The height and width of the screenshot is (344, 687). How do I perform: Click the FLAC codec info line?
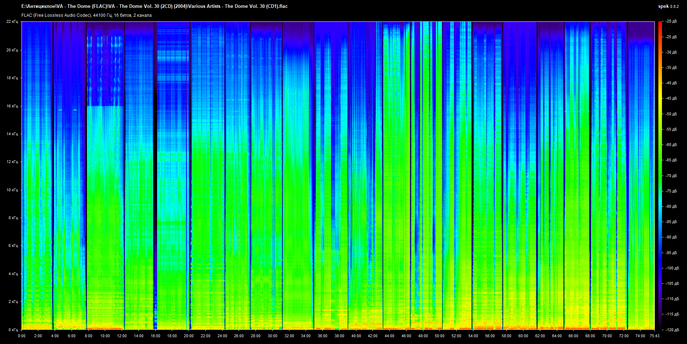pos(86,15)
